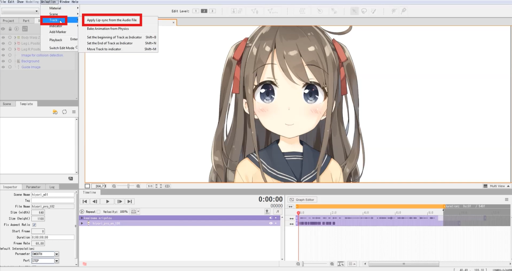
Task: Select the Inspector tab
Action: click(10, 187)
